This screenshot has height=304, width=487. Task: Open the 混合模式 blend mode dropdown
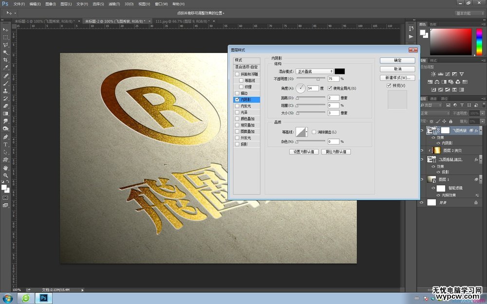click(315, 72)
